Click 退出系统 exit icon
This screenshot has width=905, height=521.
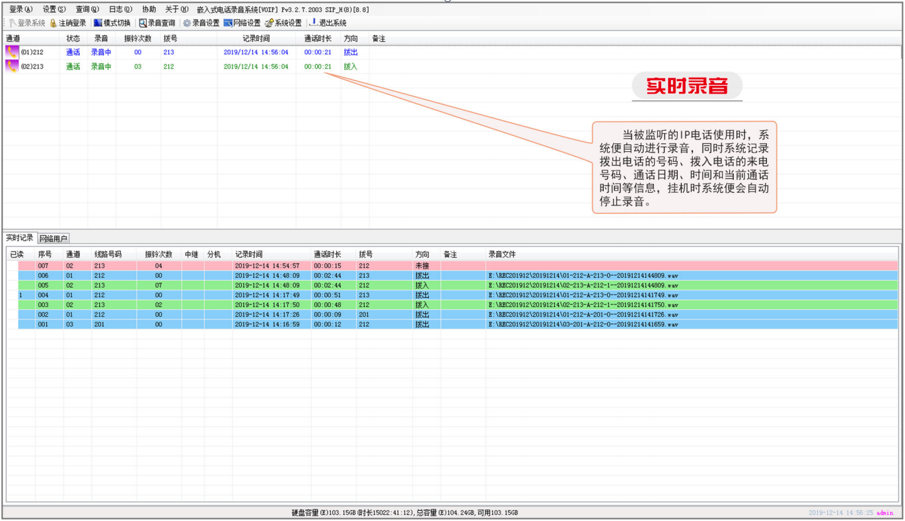(x=314, y=23)
